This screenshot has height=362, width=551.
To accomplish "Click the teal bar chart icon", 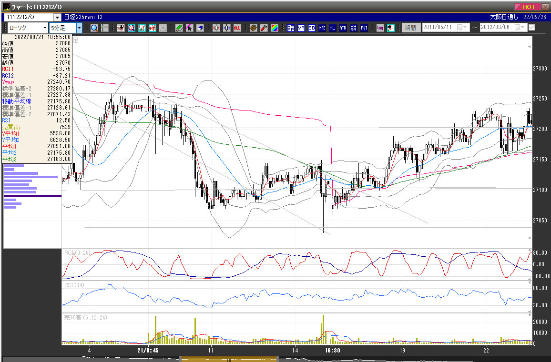I will pos(142,28).
